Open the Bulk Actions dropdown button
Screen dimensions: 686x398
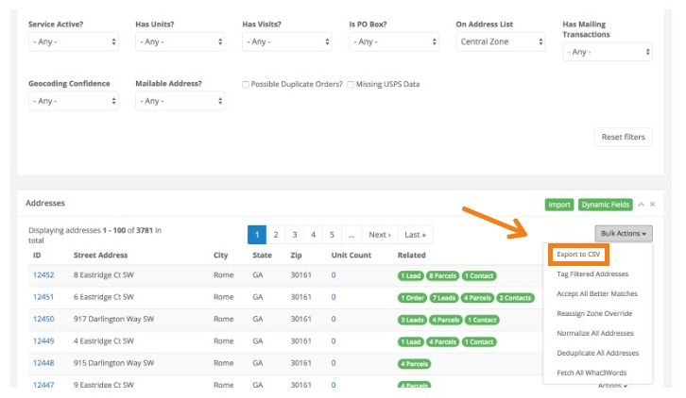pos(623,233)
